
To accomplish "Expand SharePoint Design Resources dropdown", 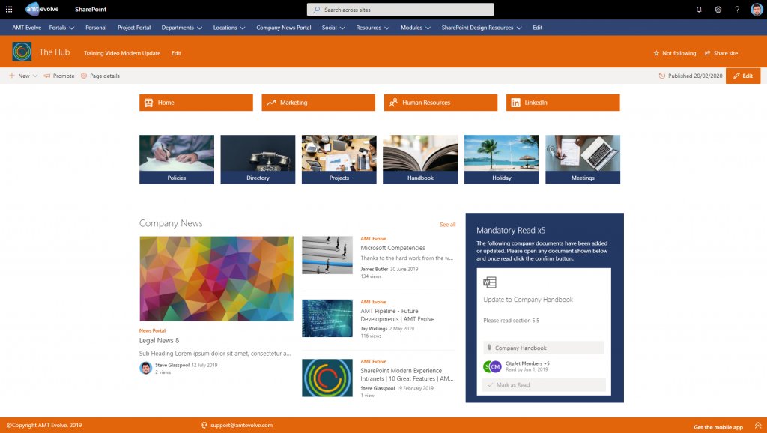I will coord(519,28).
